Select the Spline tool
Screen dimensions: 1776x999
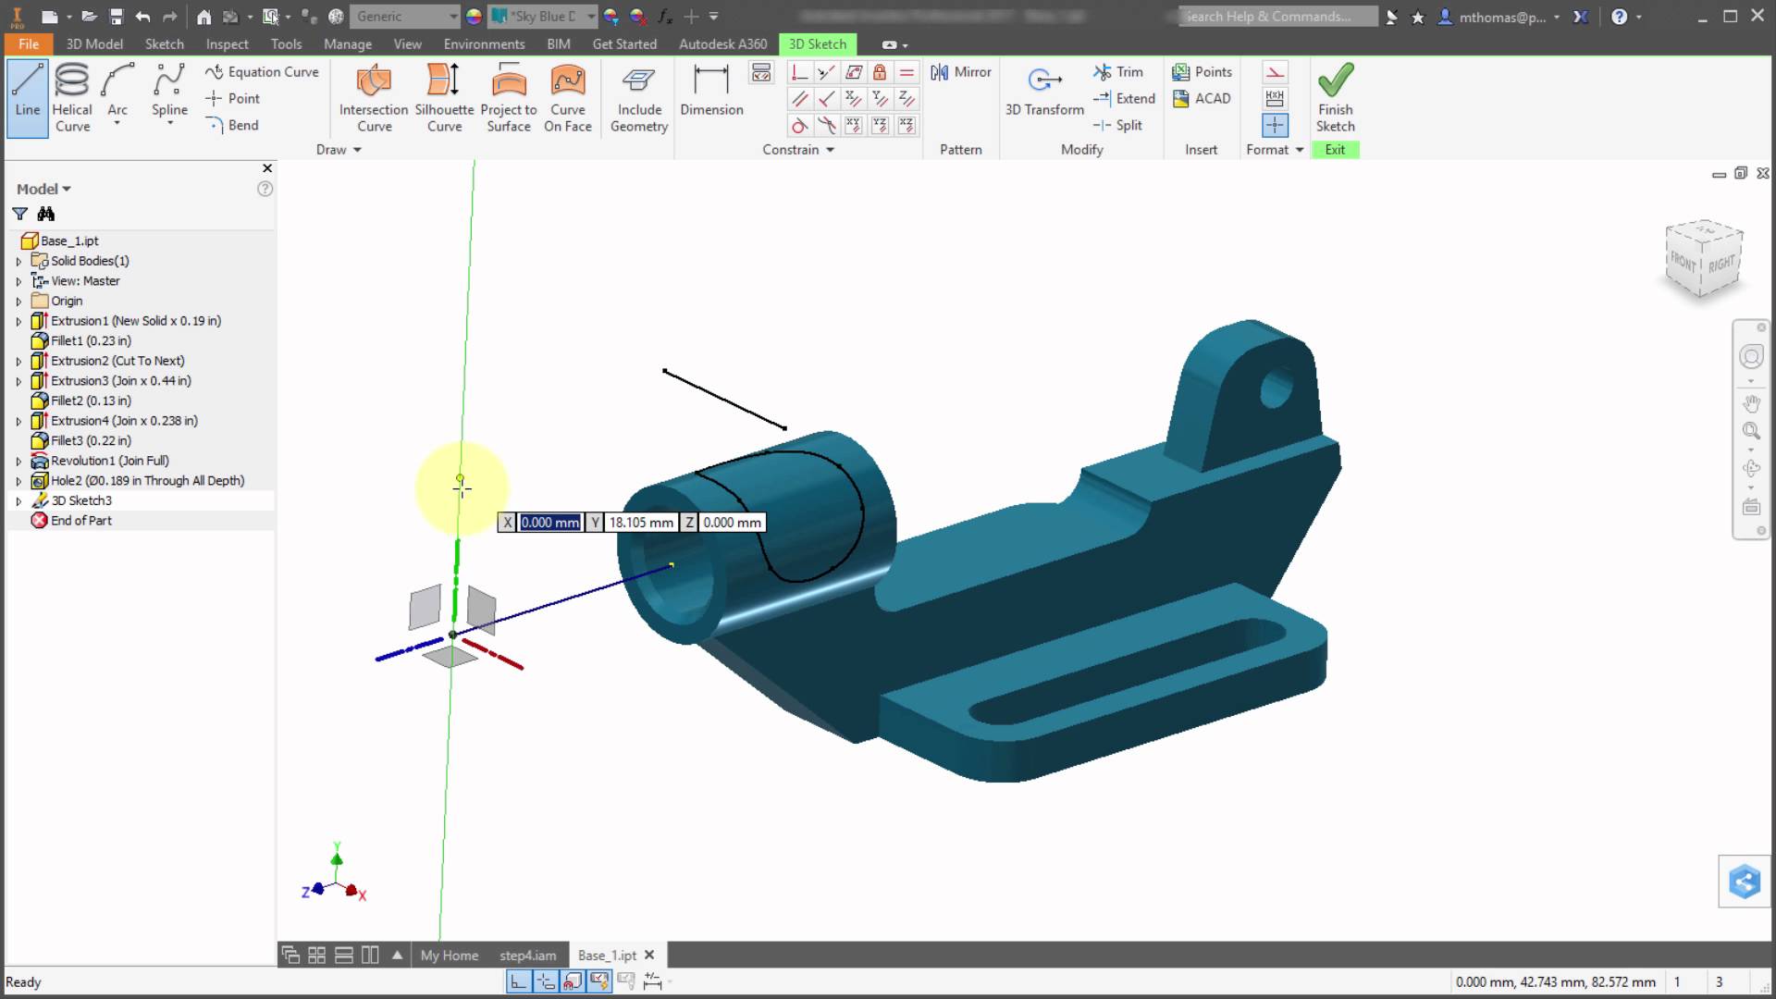[168, 90]
